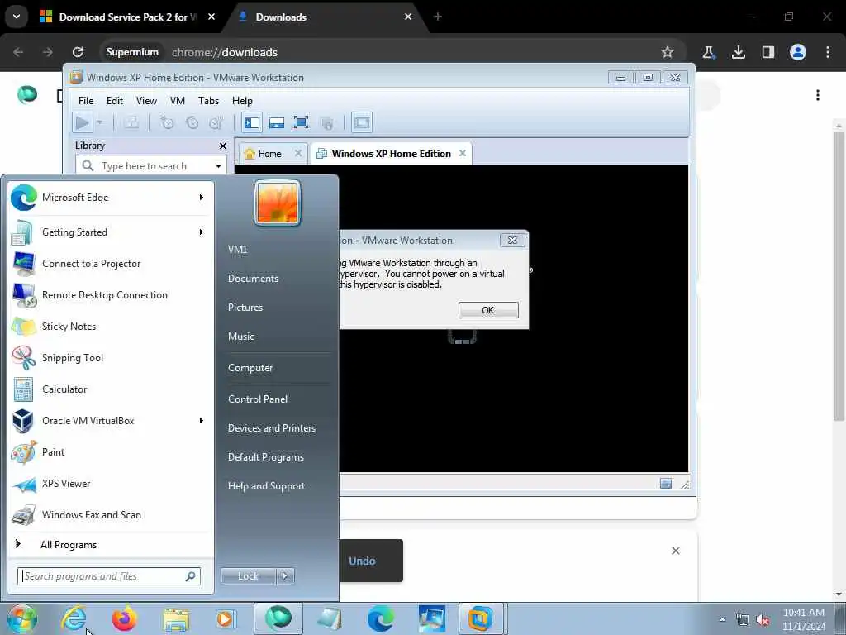The image size is (846, 635).
Task: Open the power options dropdown arrow
Action: pyautogui.click(x=99, y=122)
